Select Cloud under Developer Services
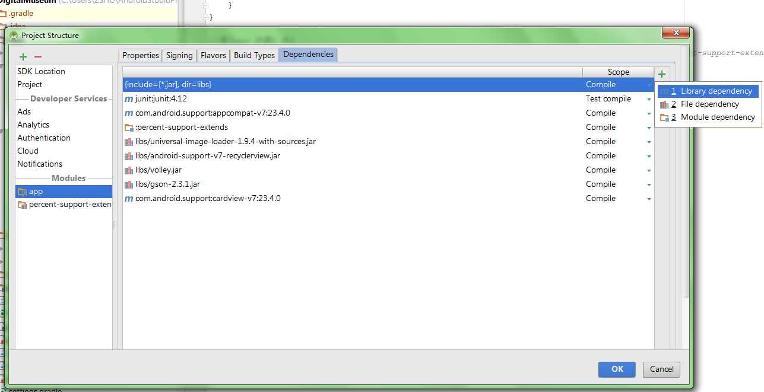764x392 pixels. [x=28, y=151]
